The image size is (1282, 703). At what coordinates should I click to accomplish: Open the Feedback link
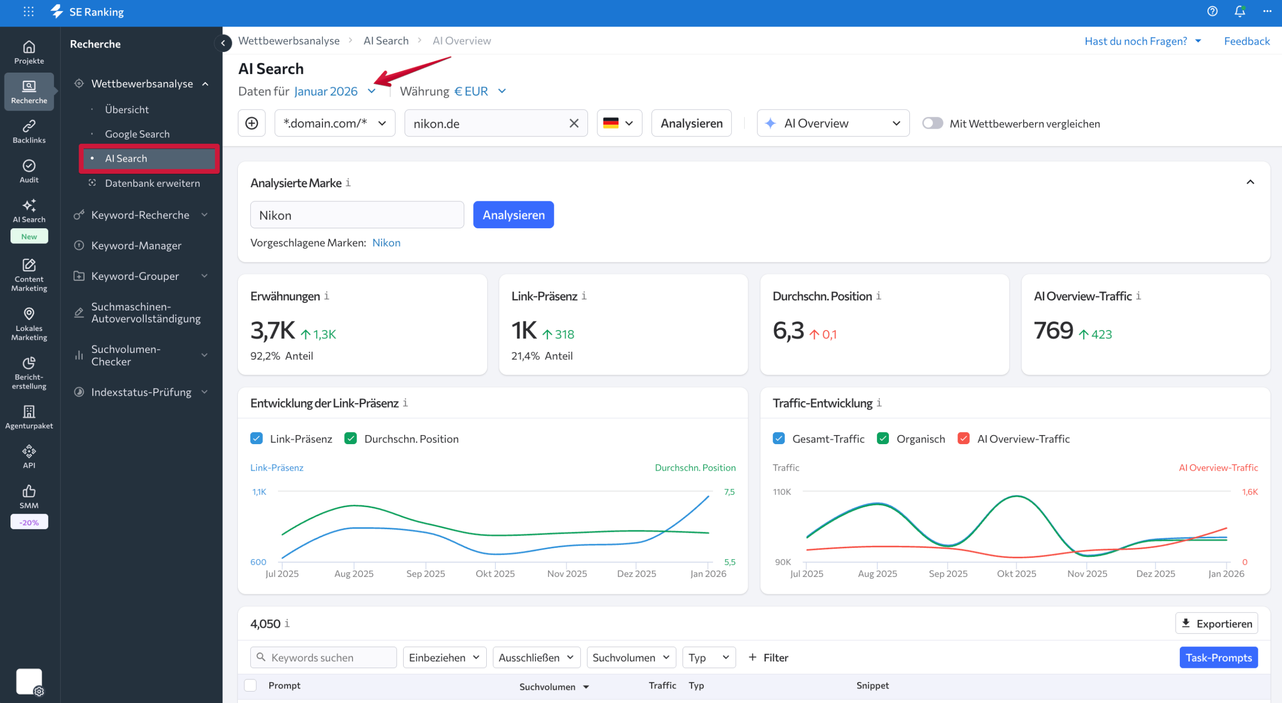[x=1246, y=41]
